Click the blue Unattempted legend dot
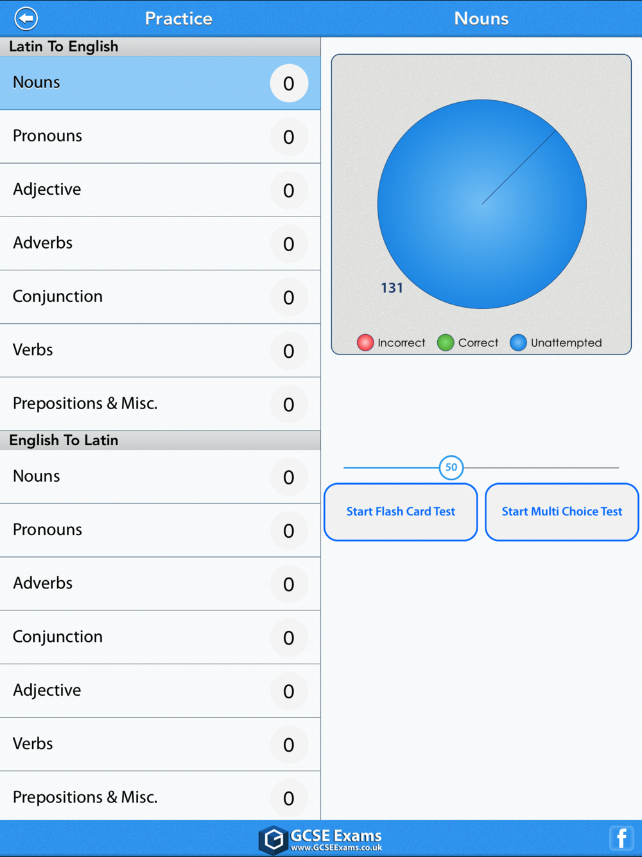 pos(518,343)
